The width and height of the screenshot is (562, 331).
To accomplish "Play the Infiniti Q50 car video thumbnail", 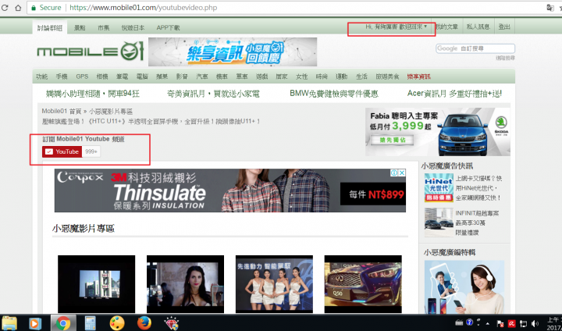I will click(363, 284).
